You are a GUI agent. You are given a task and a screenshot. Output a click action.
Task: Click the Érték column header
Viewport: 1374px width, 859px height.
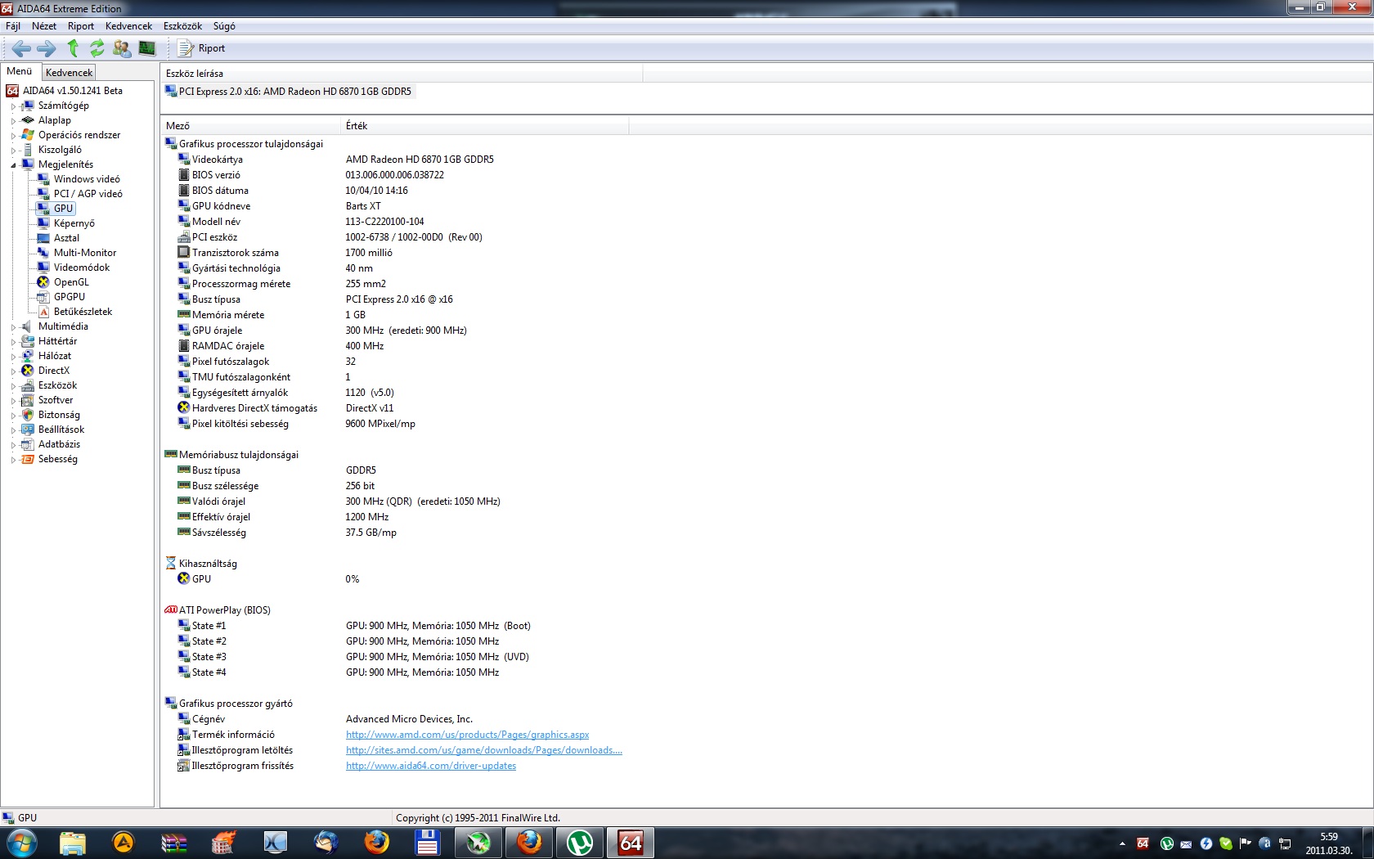point(484,126)
